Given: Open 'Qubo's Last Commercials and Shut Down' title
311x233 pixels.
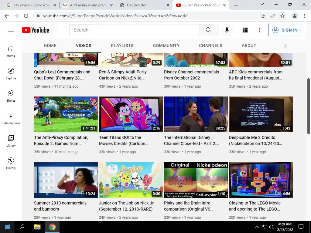Looking at the screenshot, I should coord(62,75).
